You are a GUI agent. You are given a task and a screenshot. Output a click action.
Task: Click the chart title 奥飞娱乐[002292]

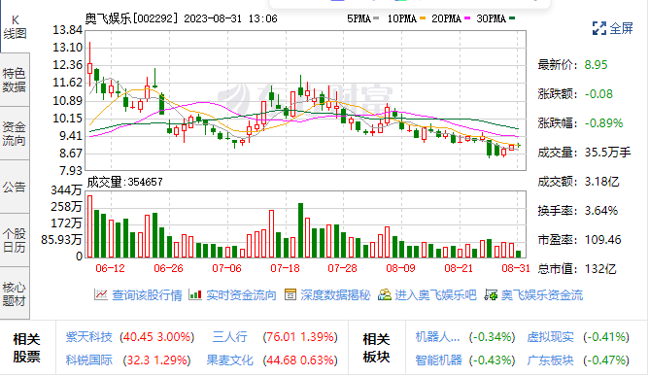click(x=132, y=18)
